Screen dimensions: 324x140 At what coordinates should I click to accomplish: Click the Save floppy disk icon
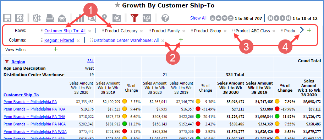(x=7, y=18)
